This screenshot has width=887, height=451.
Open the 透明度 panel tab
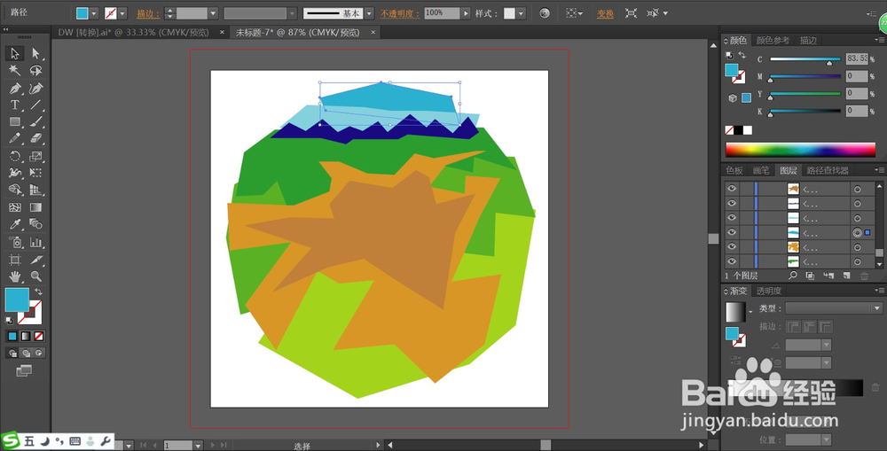coord(769,291)
